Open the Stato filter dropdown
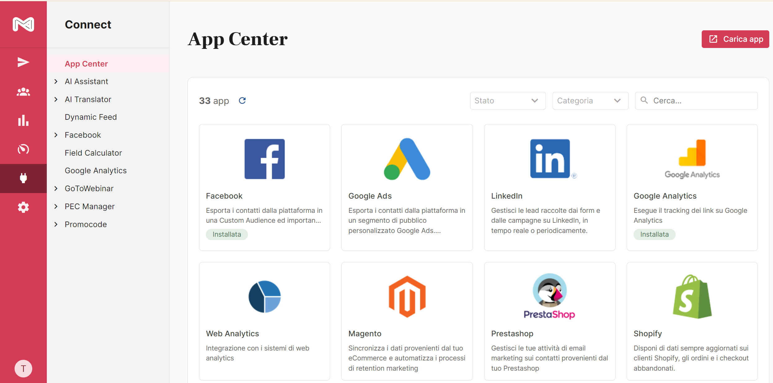 508,101
